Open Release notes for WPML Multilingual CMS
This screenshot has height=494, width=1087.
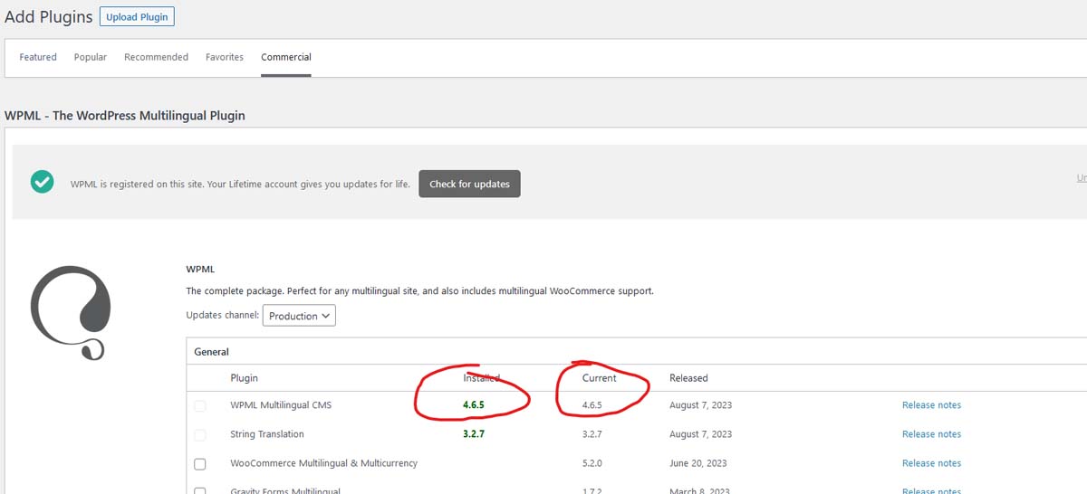point(931,405)
